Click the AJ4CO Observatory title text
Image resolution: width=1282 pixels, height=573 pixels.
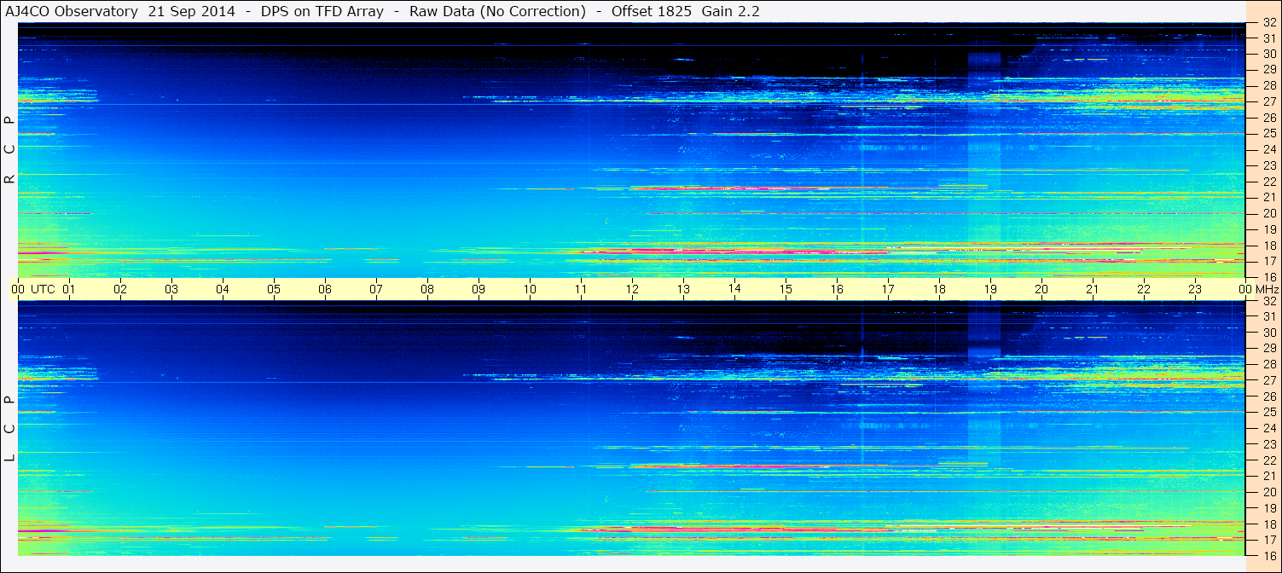[x=71, y=11]
